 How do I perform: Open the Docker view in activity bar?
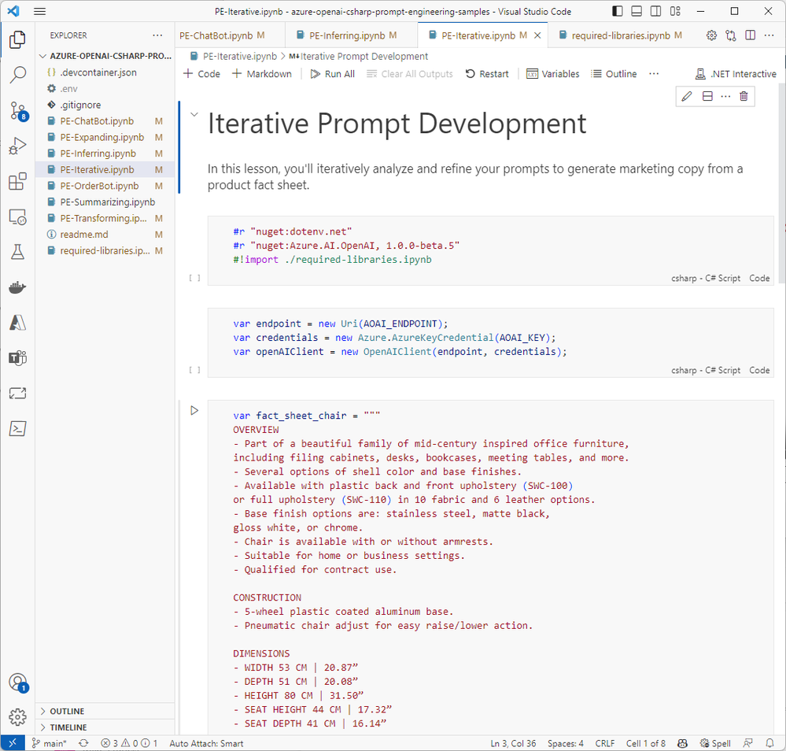(17, 287)
